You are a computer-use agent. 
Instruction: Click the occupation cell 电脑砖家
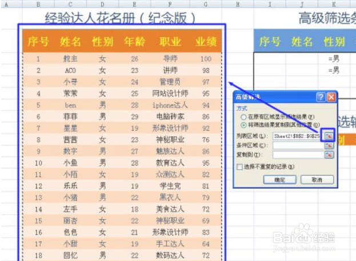point(170,117)
